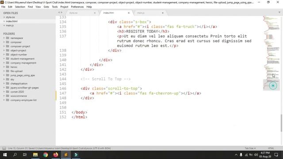Expand the composer-project folder

tap(4, 46)
